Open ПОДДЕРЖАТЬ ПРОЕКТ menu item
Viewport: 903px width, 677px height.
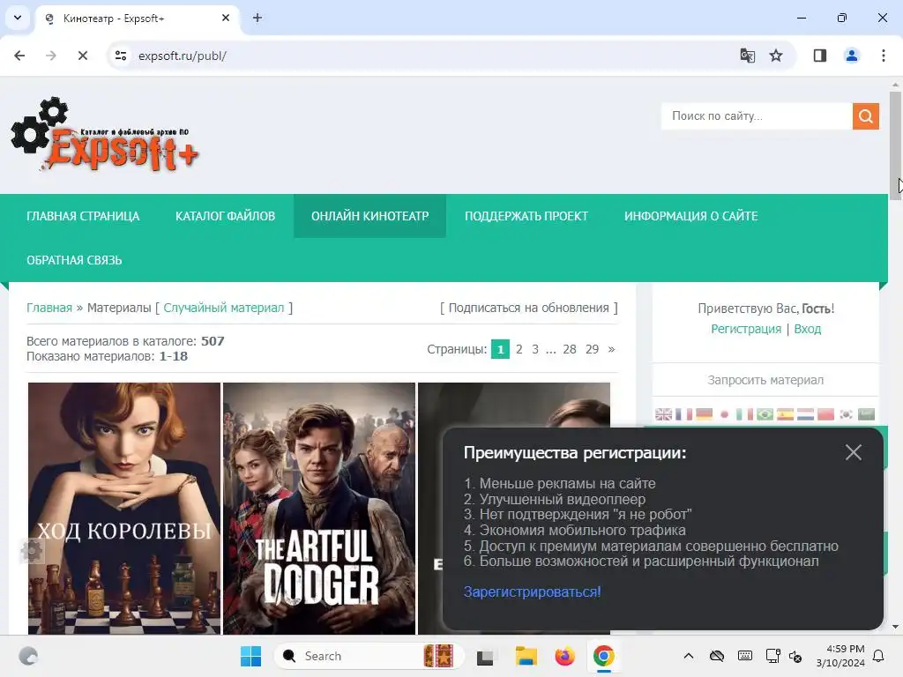click(526, 216)
